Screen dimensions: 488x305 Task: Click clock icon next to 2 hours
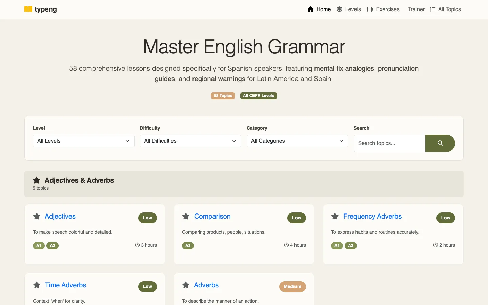click(435, 245)
